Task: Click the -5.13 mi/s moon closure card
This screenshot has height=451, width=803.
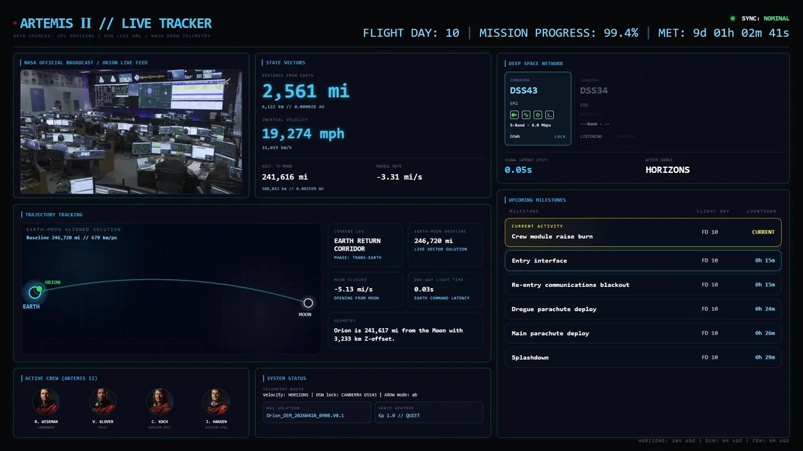Action: point(365,289)
